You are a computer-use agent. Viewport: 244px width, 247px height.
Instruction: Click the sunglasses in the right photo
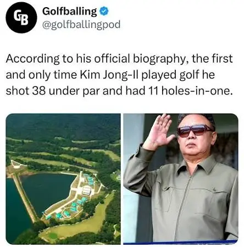tap(195, 130)
